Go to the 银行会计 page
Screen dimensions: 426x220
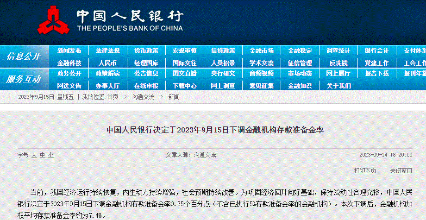[377, 51]
